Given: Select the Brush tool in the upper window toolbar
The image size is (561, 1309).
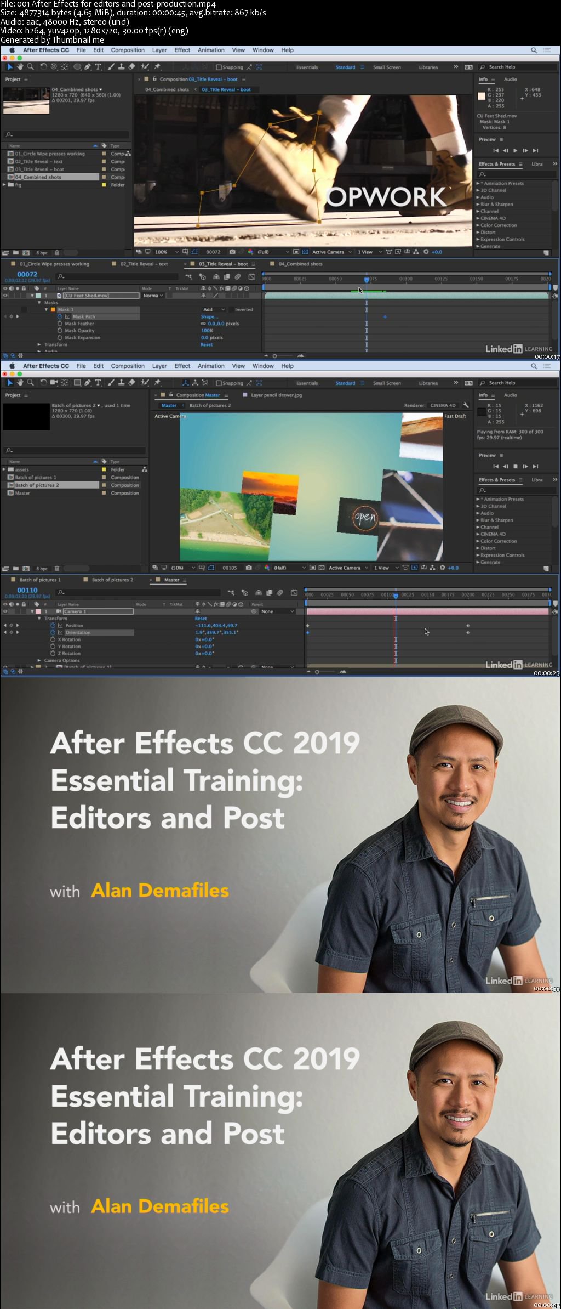Looking at the screenshot, I should 111,67.
